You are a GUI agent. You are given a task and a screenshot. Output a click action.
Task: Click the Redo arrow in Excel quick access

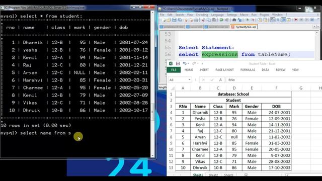click(194, 63)
